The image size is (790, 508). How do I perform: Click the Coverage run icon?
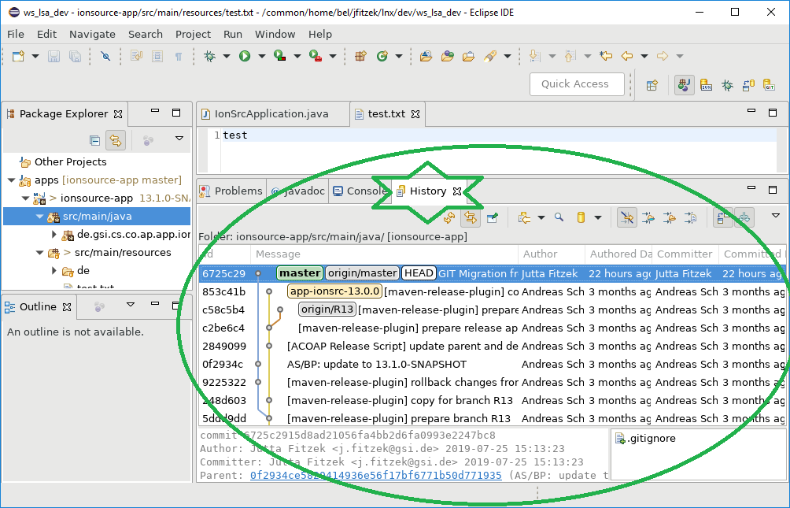click(280, 56)
